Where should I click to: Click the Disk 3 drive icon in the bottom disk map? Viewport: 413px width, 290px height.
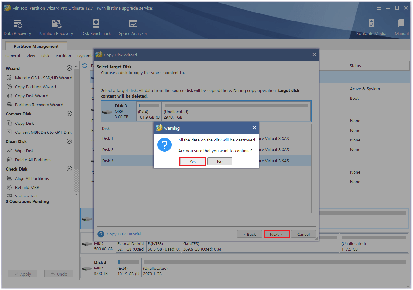[x=86, y=269]
